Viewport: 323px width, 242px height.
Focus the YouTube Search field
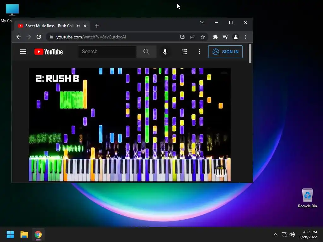pyautogui.click(x=107, y=52)
